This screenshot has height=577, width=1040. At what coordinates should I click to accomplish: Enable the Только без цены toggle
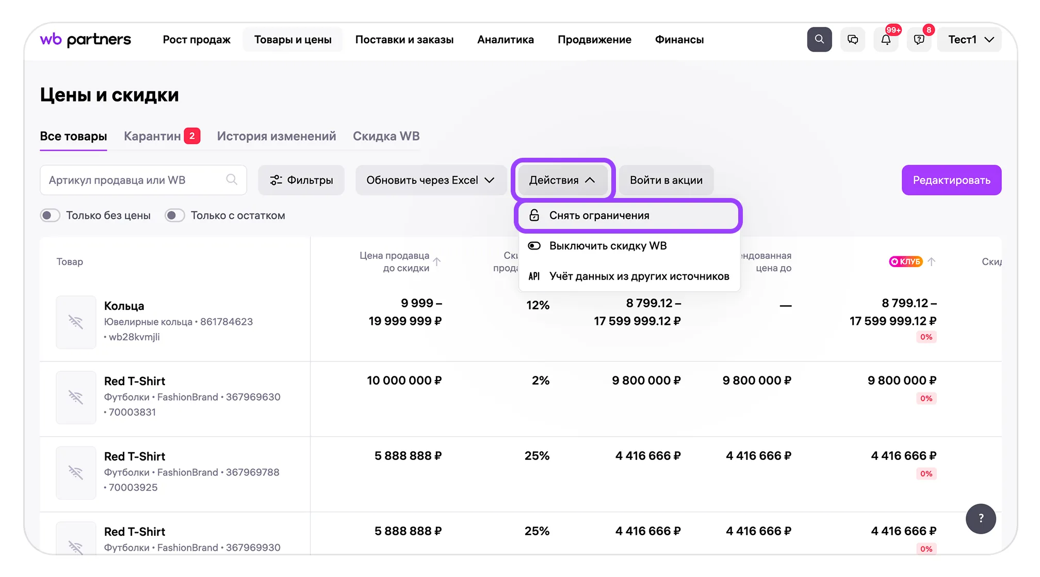50,216
